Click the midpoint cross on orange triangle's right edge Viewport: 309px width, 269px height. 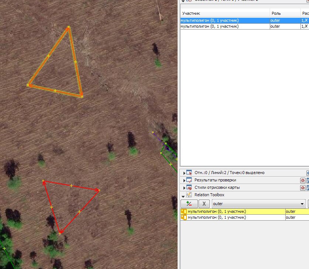tap(75, 62)
